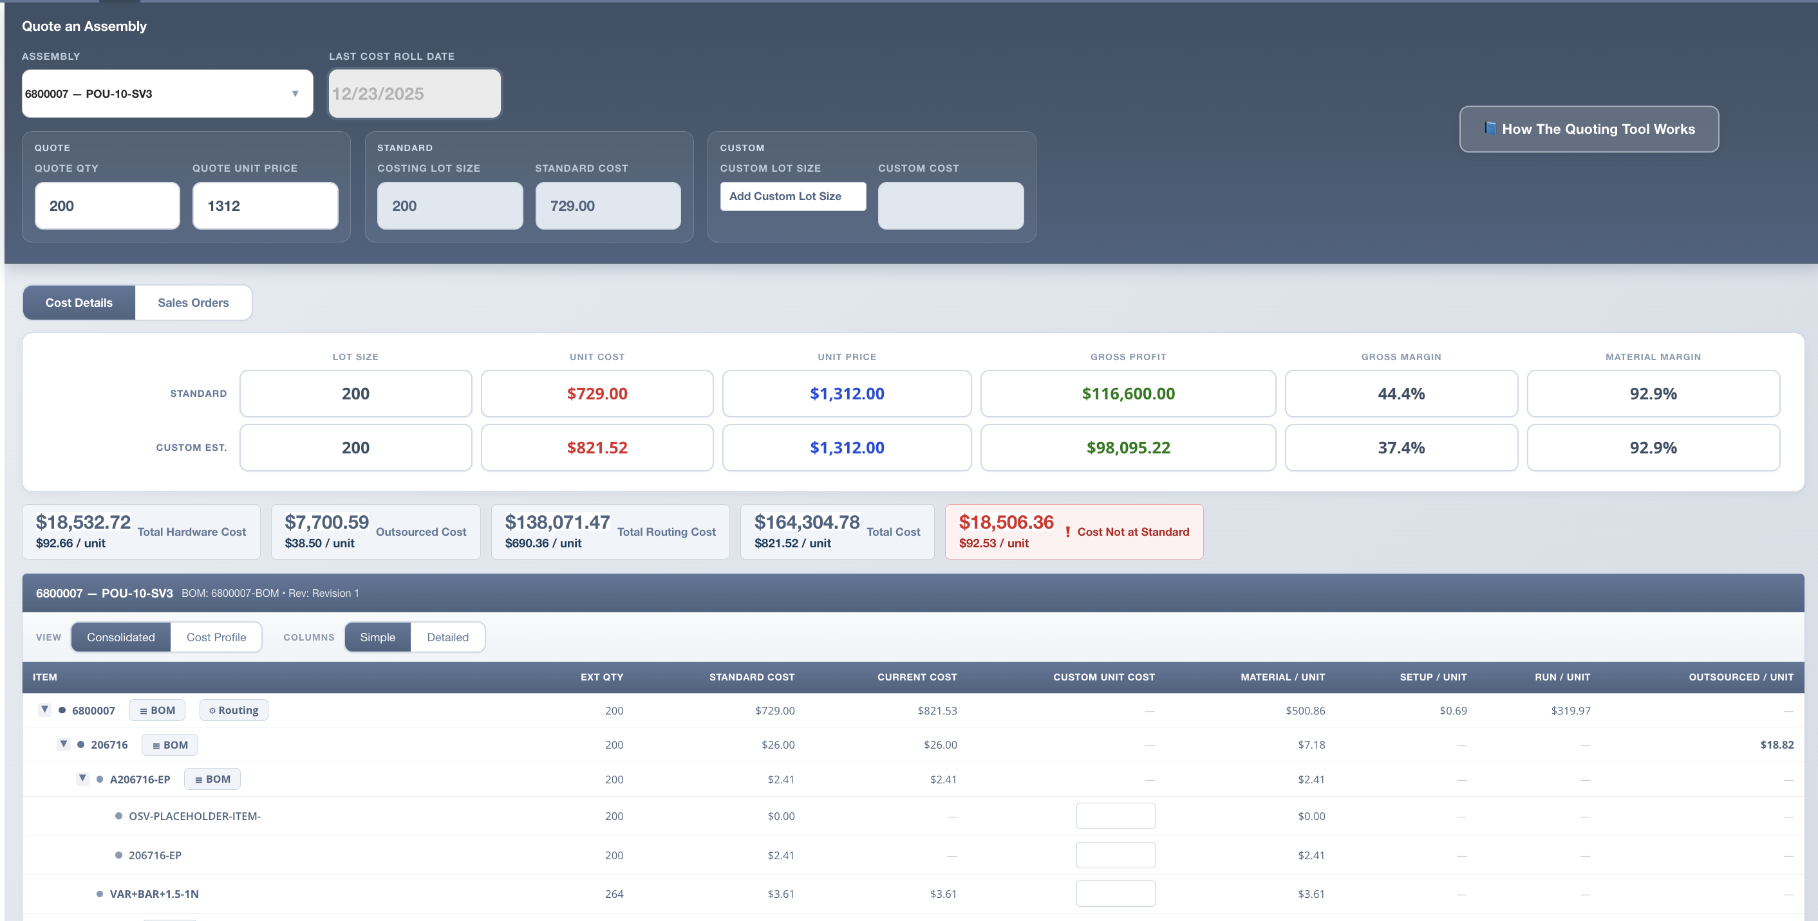Collapse the 206716 tree row
The height and width of the screenshot is (921, 1818).
pyautogui.click(x=64, y=744)
